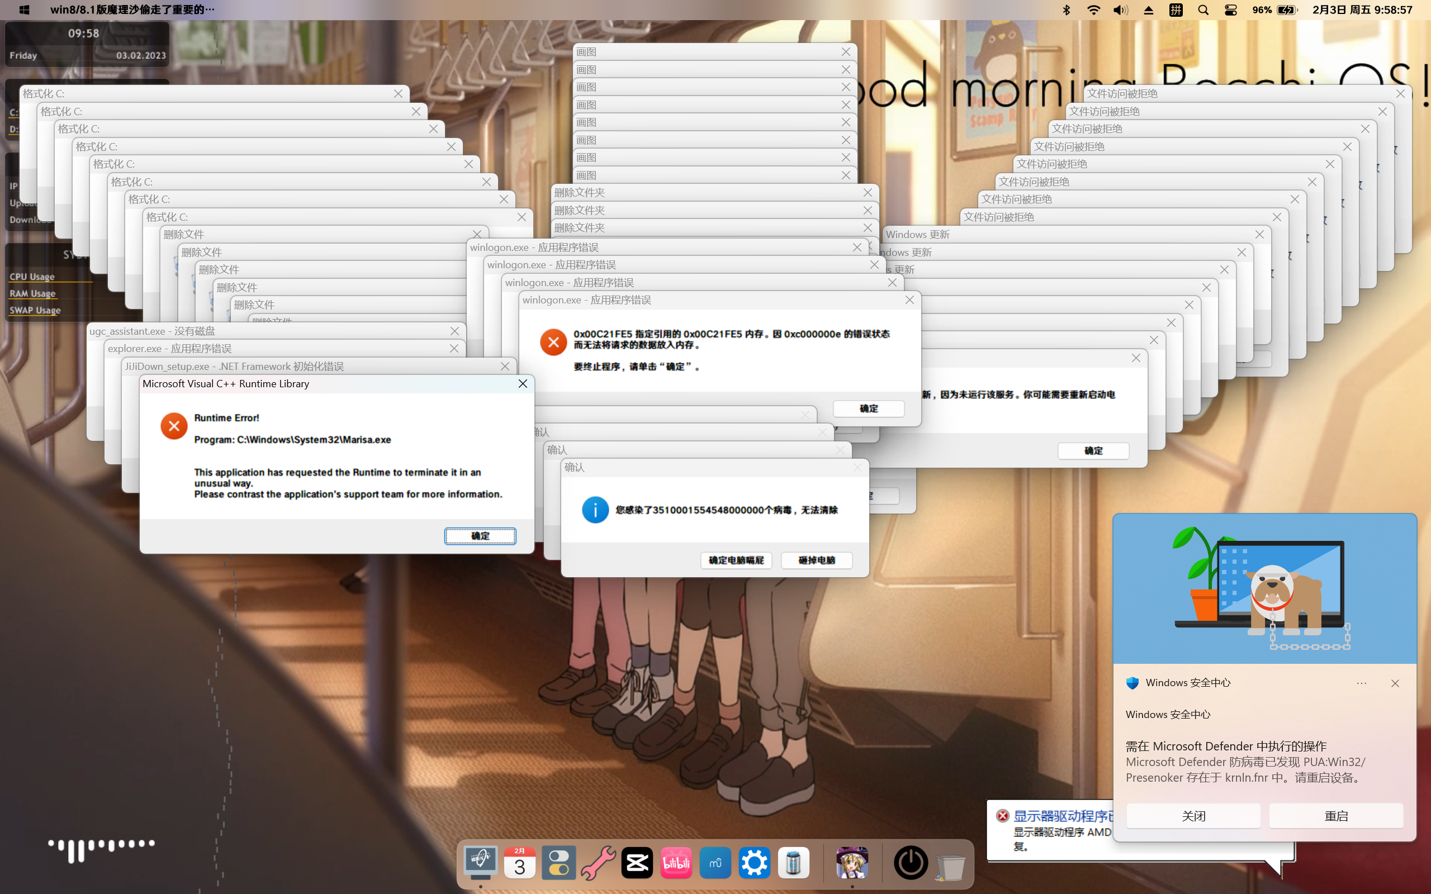This screenshot has width=1431, height=894.
Task: Launch the CapCut app from the dock
Action: pyautogui.click(x=637, y=863)
